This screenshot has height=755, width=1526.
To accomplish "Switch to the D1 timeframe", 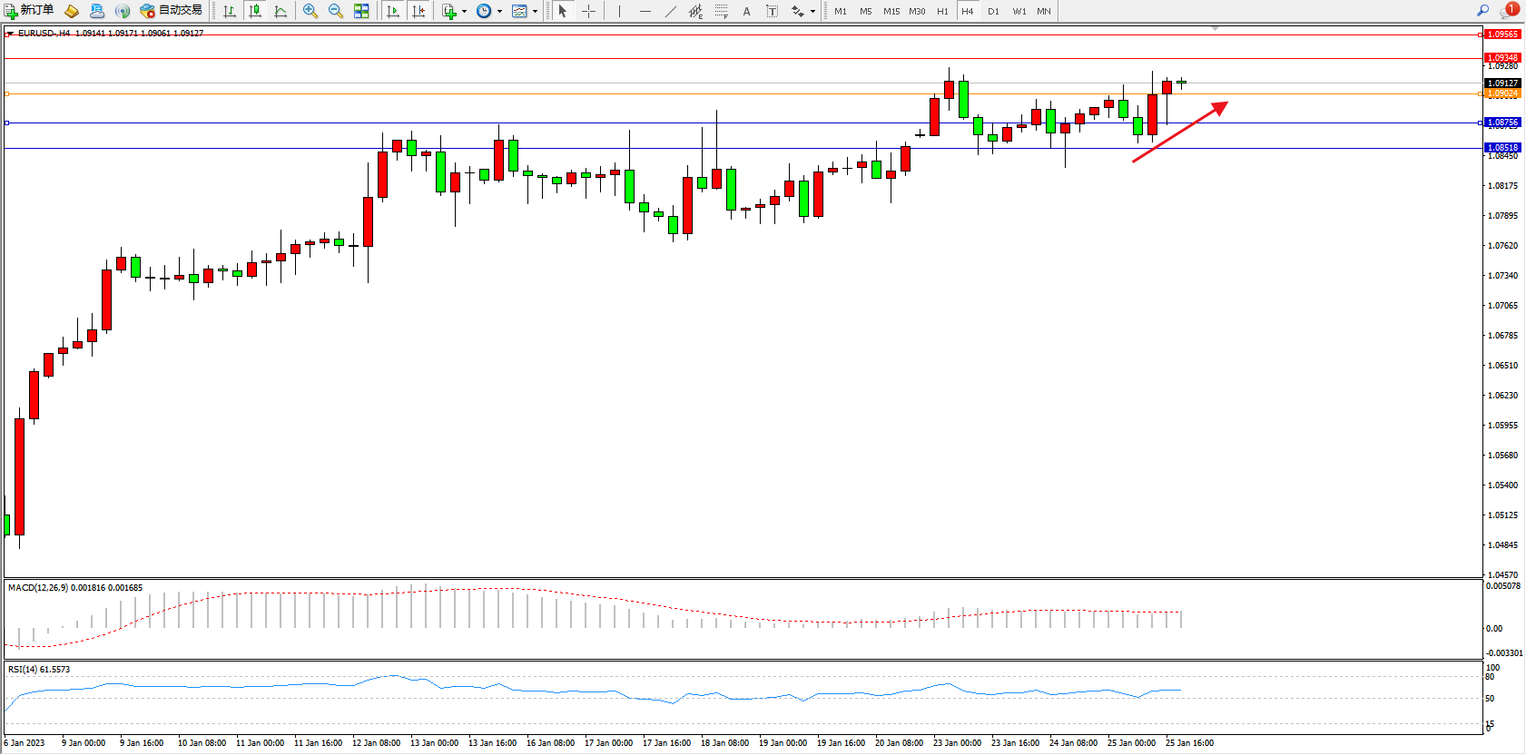I will [993, 11].
